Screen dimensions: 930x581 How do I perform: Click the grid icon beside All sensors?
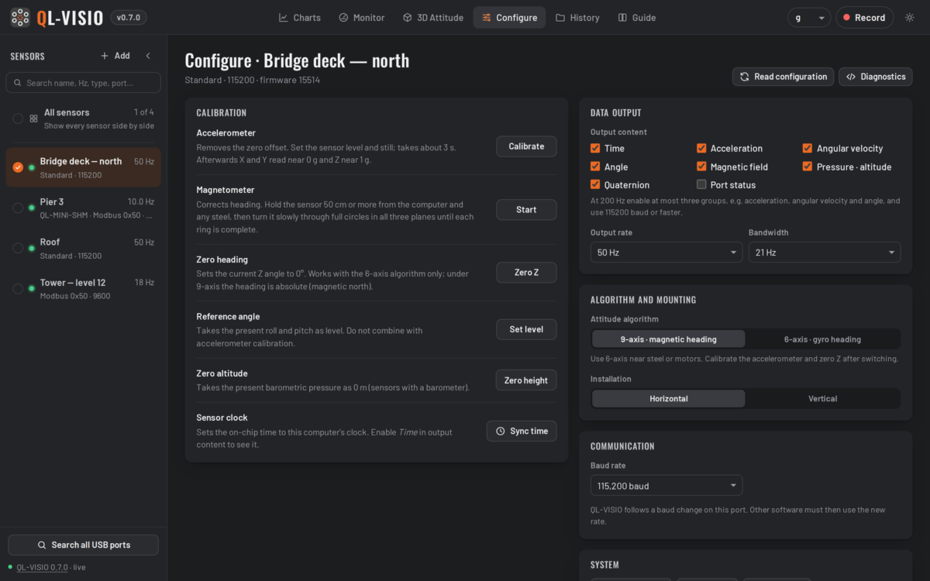click(x=33, y=119)
